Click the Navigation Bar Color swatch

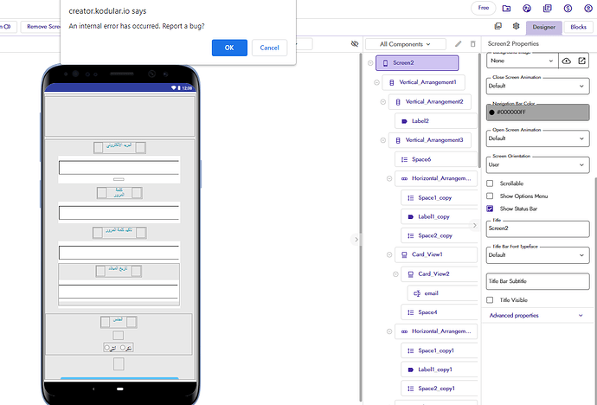click(537, 112)
